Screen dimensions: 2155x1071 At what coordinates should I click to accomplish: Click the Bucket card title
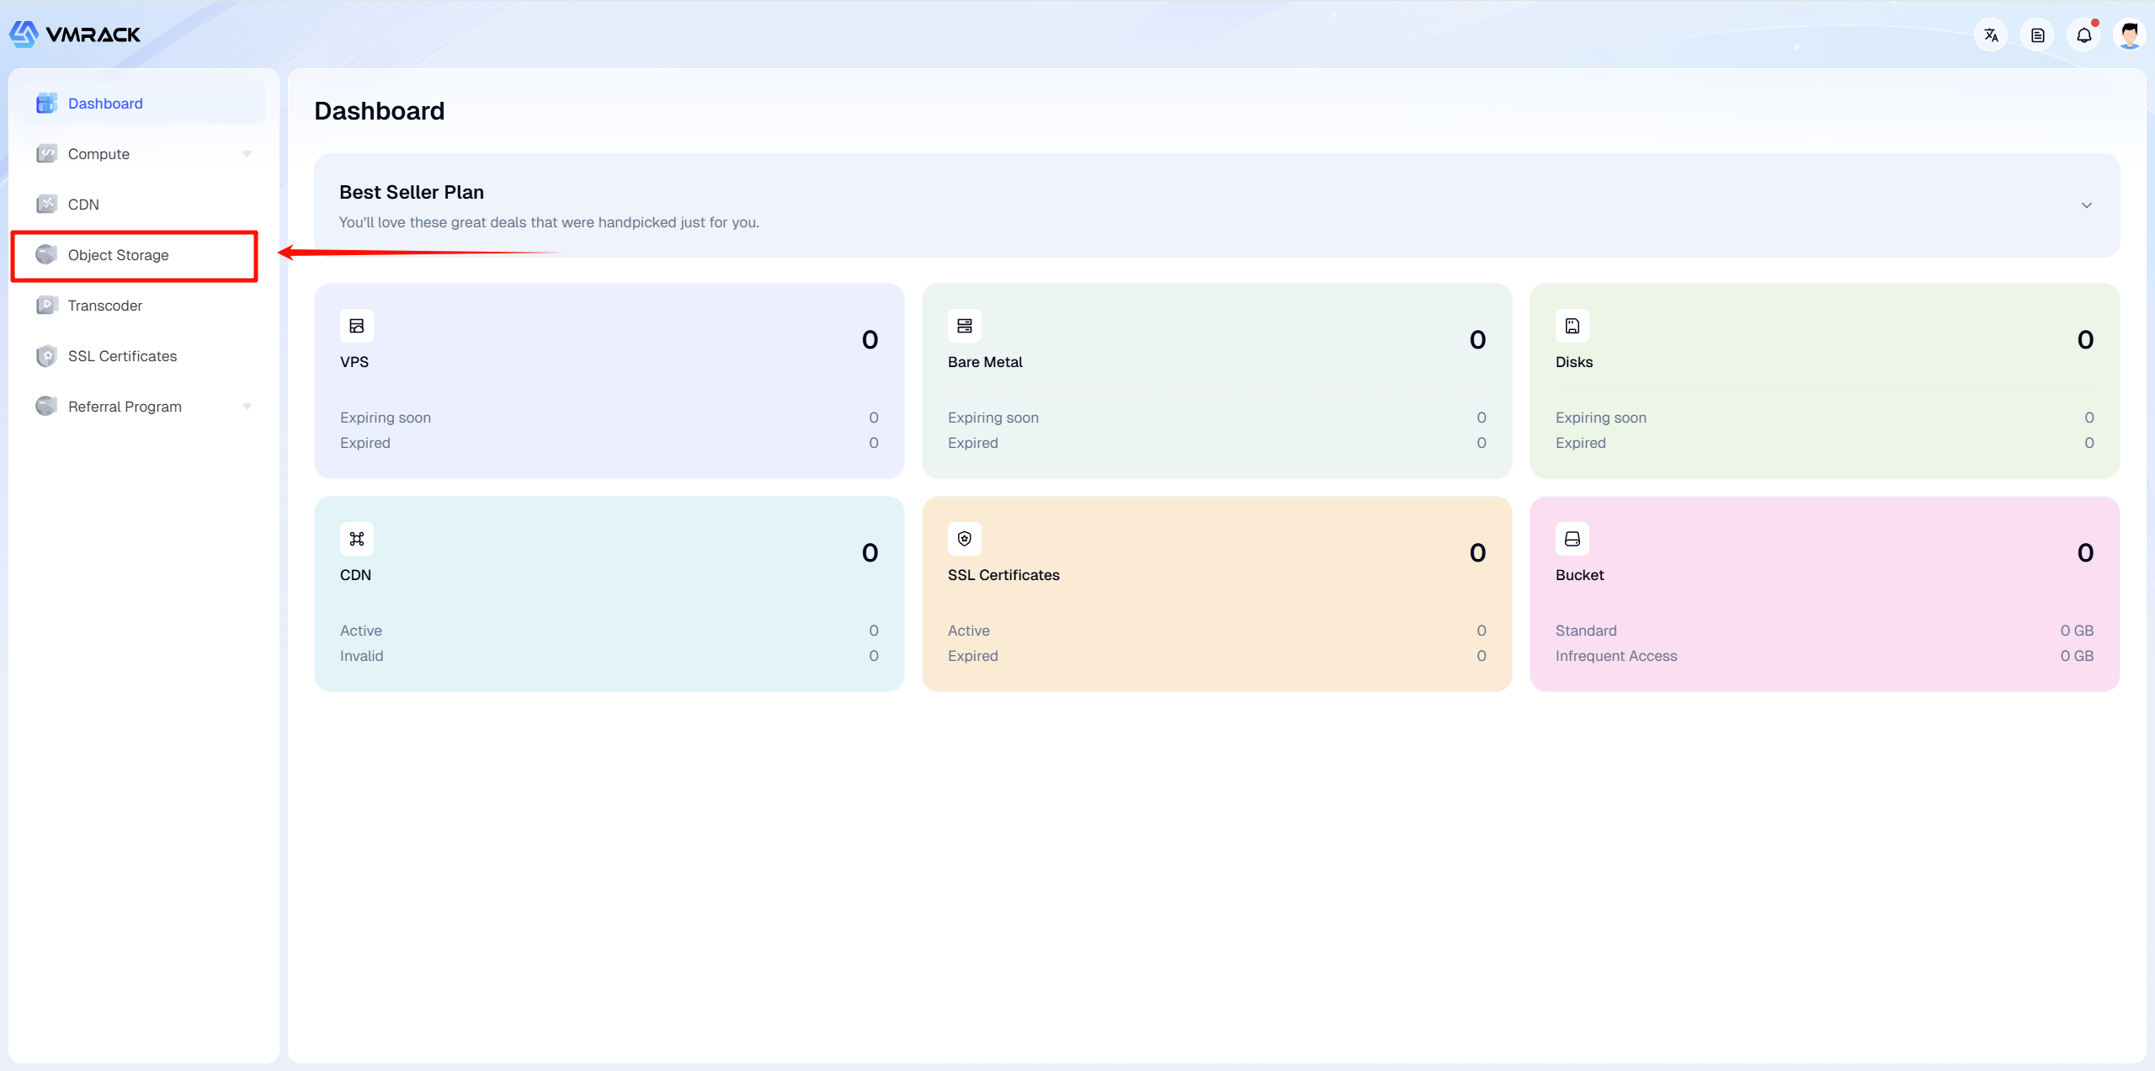point(1579,575)
